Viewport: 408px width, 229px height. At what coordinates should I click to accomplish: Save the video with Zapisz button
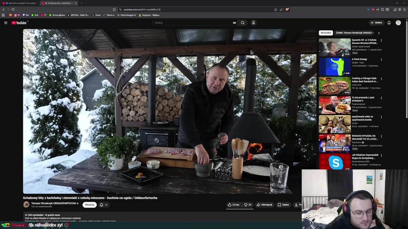point(283,205)
